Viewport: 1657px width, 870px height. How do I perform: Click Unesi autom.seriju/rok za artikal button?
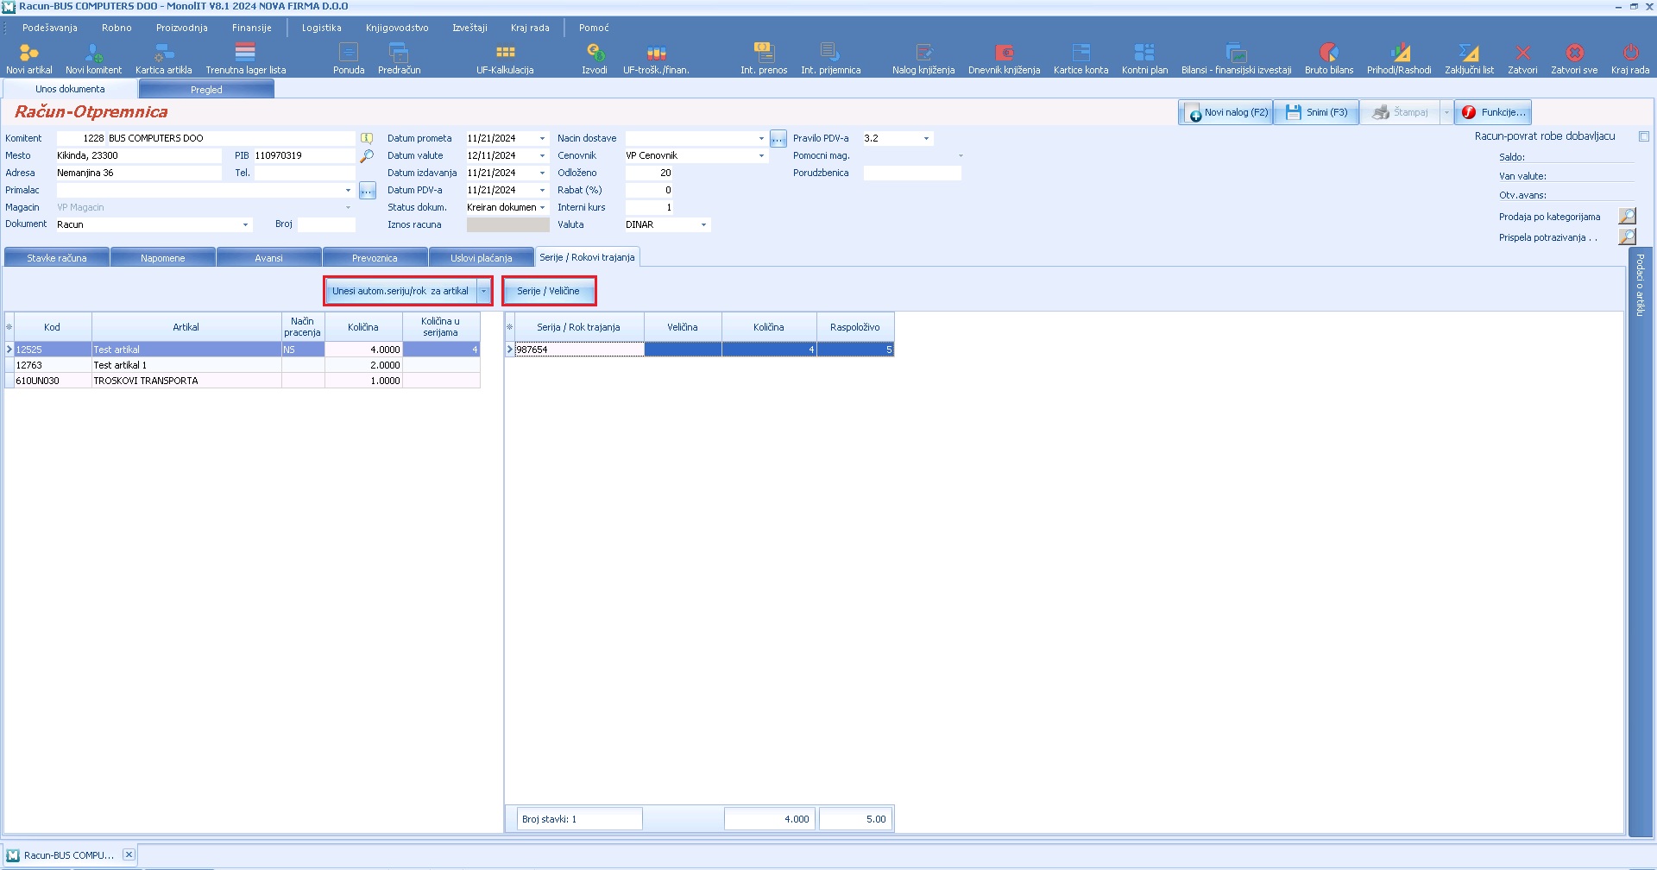tap(400, 291)
